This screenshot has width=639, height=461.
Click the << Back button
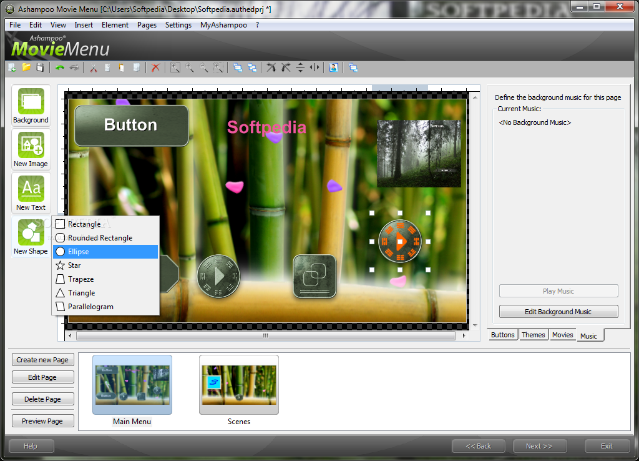pos(479,446)
